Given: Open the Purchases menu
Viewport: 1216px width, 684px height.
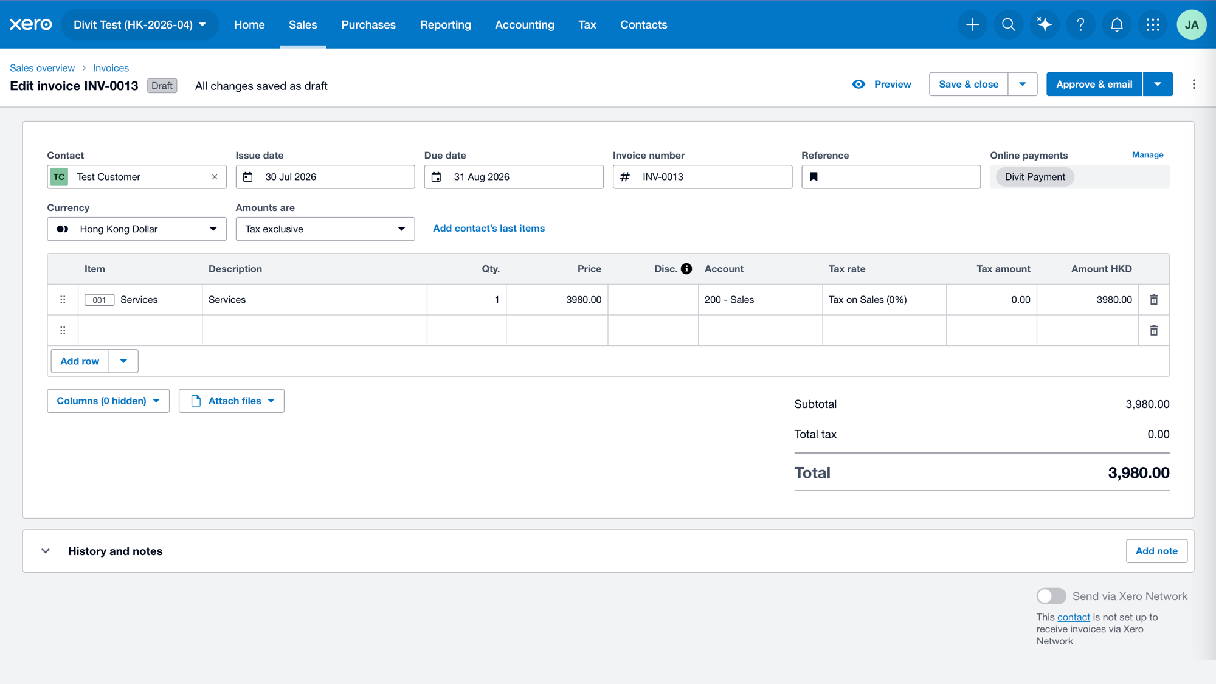Looking at the screenshot, I should [x=368, y=24].
